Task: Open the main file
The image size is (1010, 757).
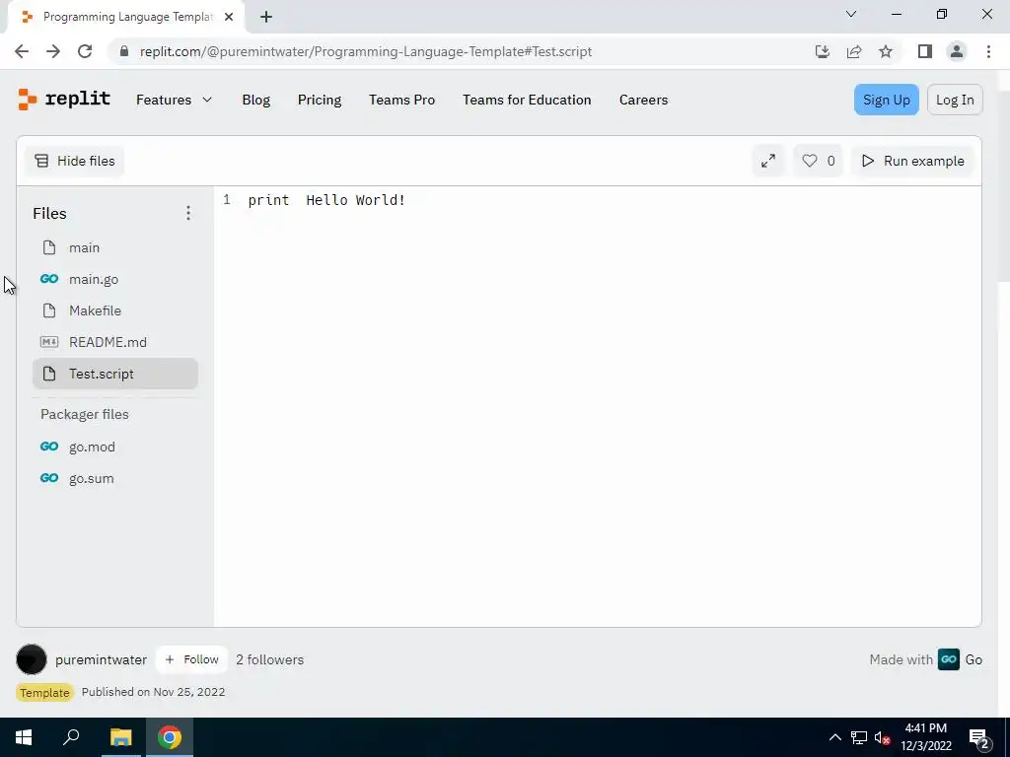Action: (115, 247)
